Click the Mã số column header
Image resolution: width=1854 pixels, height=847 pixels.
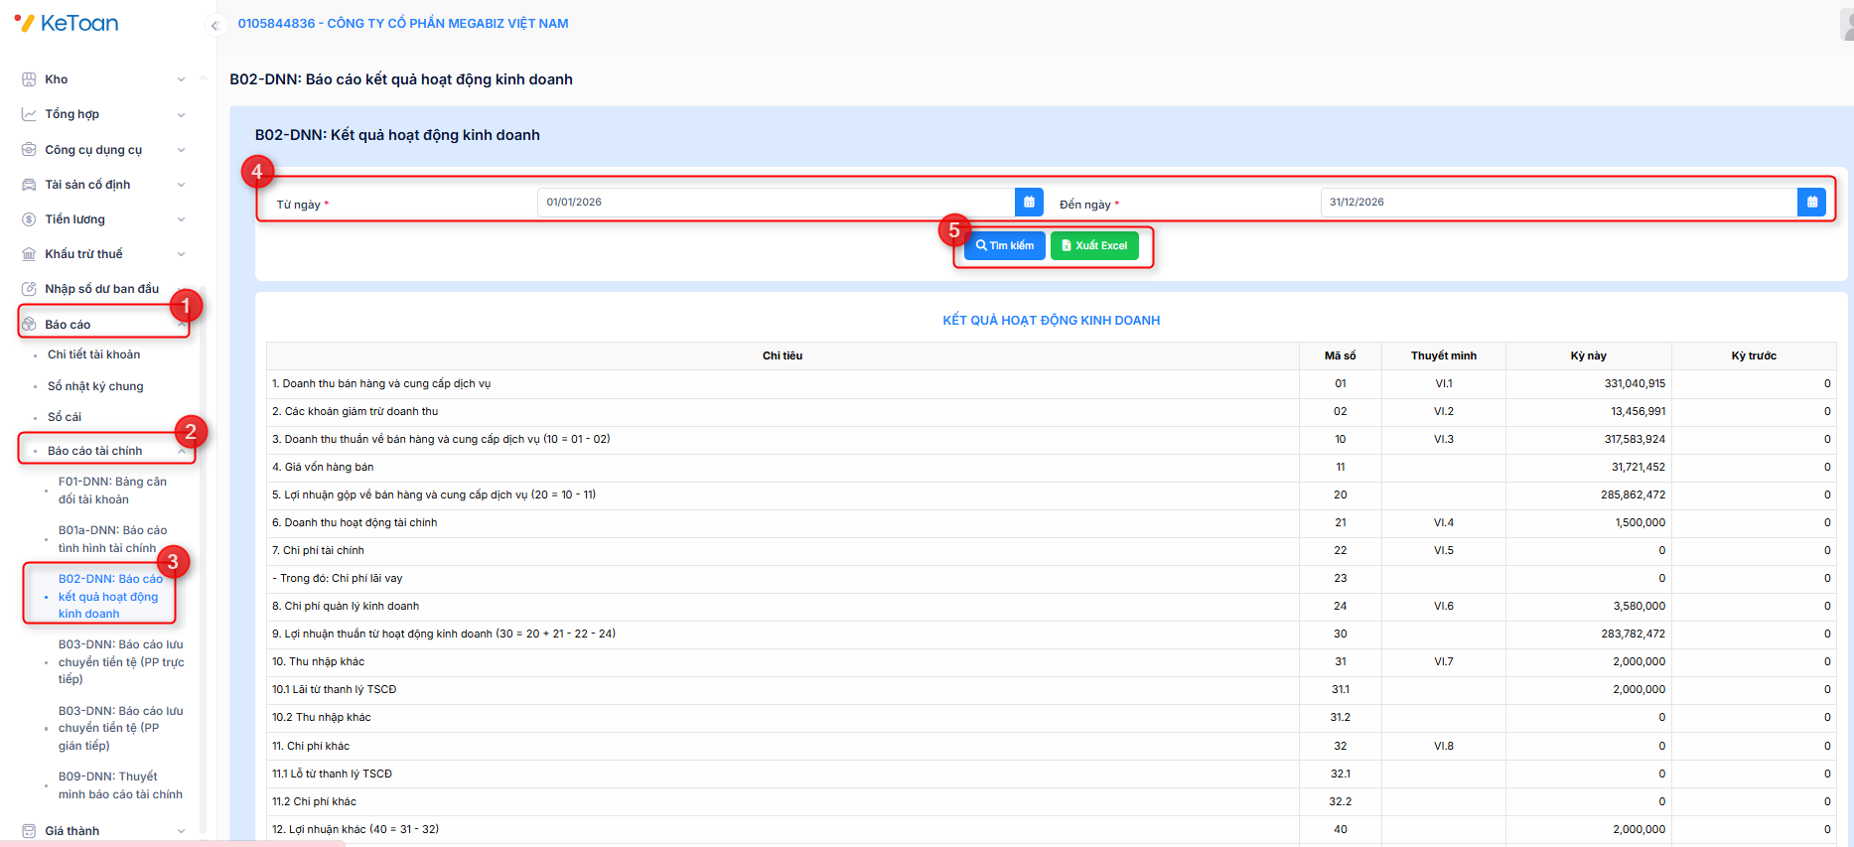(1340, 355)
